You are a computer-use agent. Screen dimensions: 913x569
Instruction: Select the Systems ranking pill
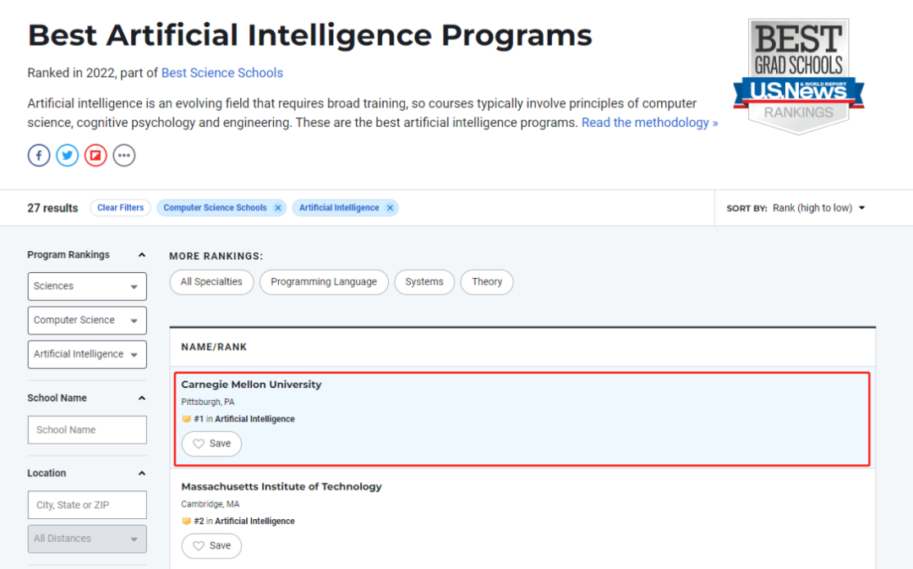coord(424,282)
